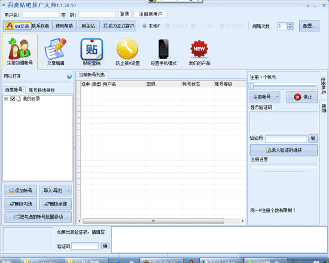Switch to the 帐号移动目标 tab
This screenshot has height=263, width=329.
coord(42,90)
